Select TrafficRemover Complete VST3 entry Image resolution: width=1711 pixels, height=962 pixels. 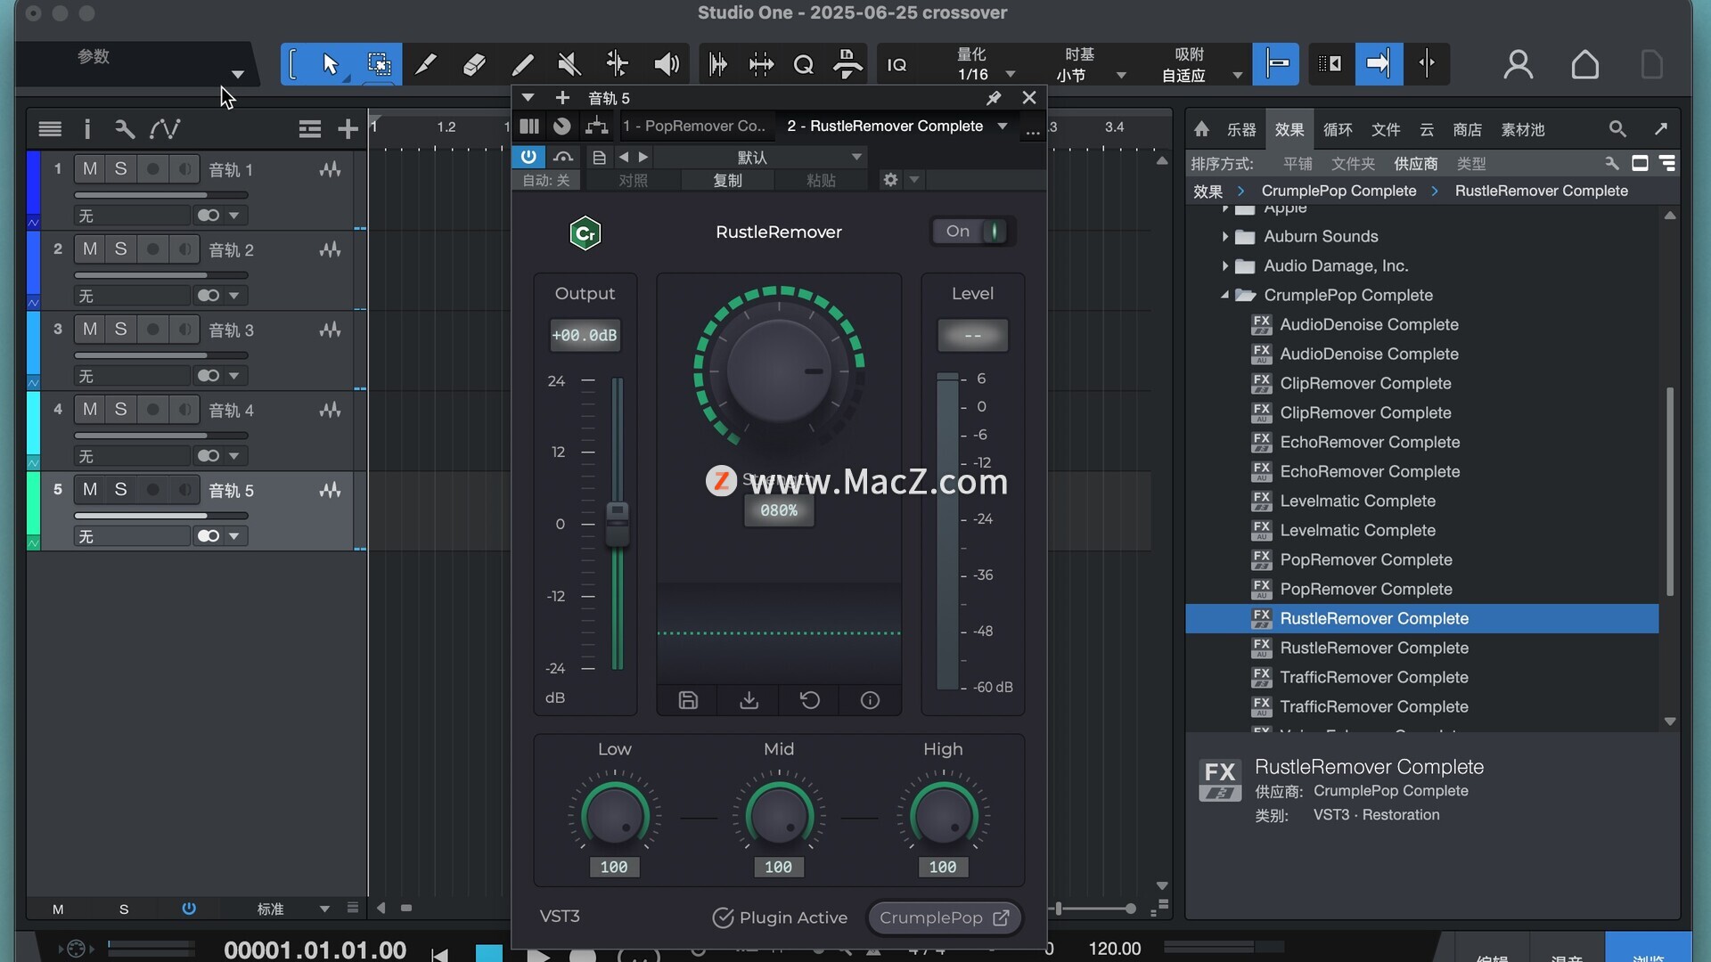[1373, 677]
